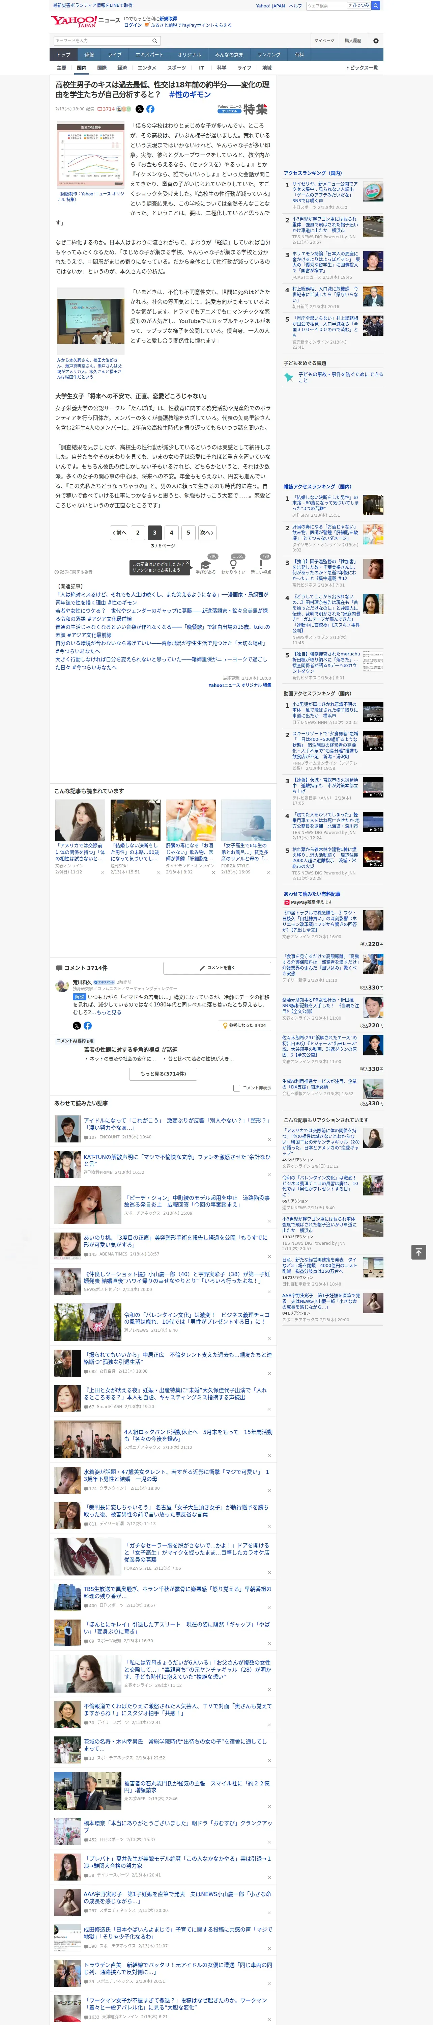Select 速報 main tab

click(x=89, y=55)
